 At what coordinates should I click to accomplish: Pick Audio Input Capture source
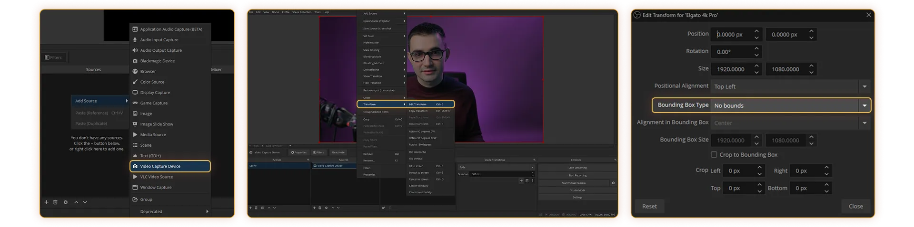tap(170, 40)
